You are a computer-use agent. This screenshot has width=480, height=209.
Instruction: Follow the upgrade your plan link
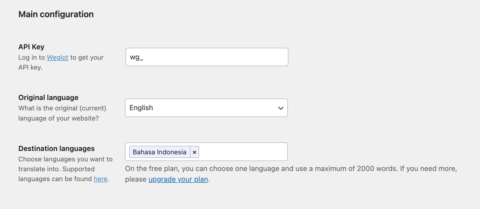(x=178, y=179)
